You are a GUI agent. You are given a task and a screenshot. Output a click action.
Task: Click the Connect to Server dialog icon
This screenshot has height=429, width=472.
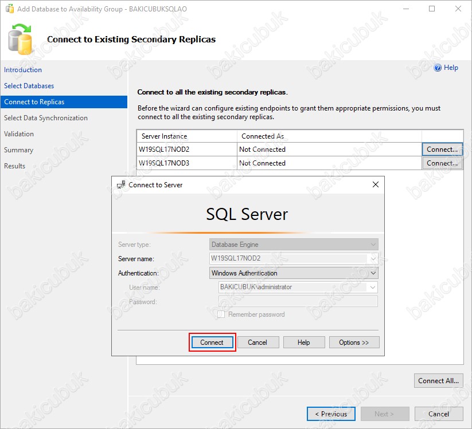(121, 185)
